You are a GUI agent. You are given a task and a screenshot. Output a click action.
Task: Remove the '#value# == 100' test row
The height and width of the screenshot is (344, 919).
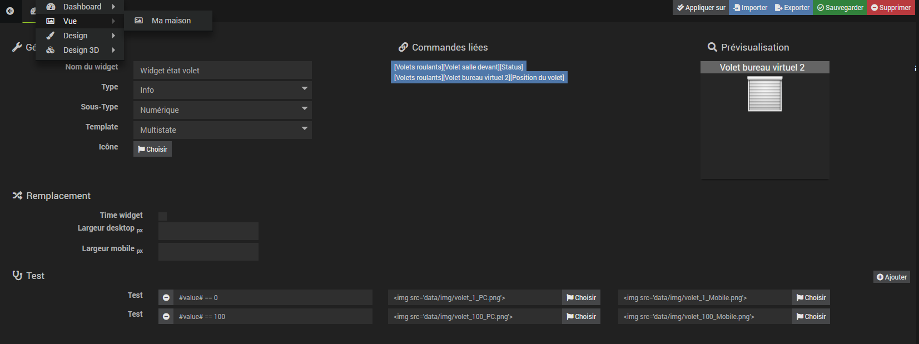166,317
